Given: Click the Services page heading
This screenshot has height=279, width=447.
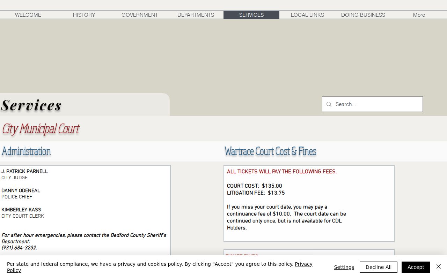Looking at the screenshot, I should 31,105.
